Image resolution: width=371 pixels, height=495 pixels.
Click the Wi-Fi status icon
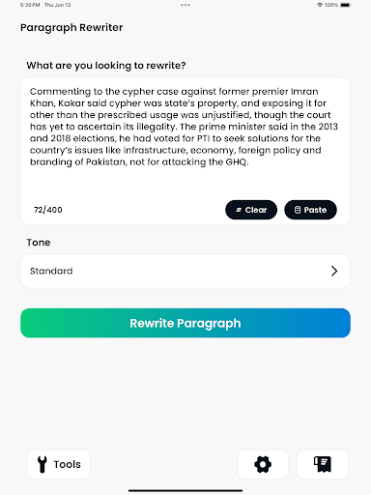[320, 5]
